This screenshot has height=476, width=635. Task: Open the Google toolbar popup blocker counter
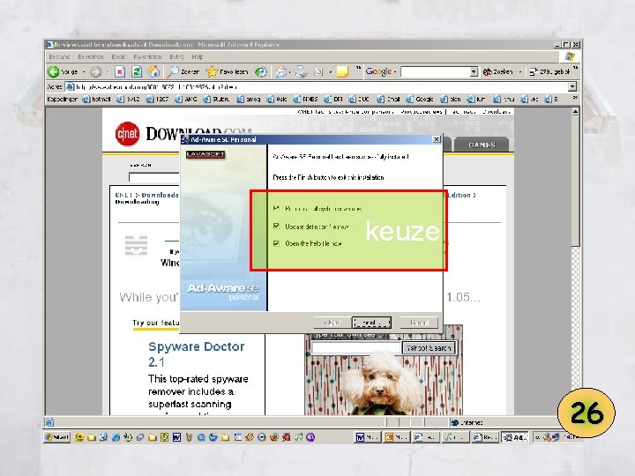[x=549, y=71]
